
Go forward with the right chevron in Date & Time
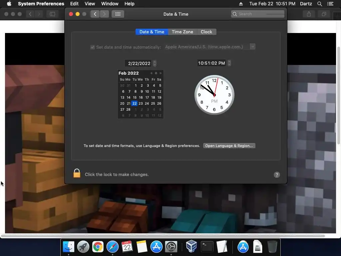pyautogui.click(x=104, y=14)
